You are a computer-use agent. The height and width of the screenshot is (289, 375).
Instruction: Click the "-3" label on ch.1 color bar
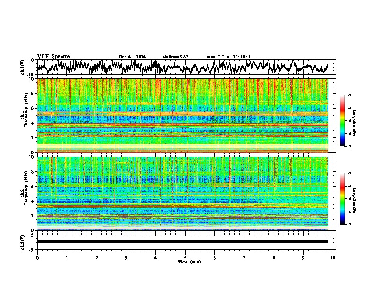tap(349, 95)
